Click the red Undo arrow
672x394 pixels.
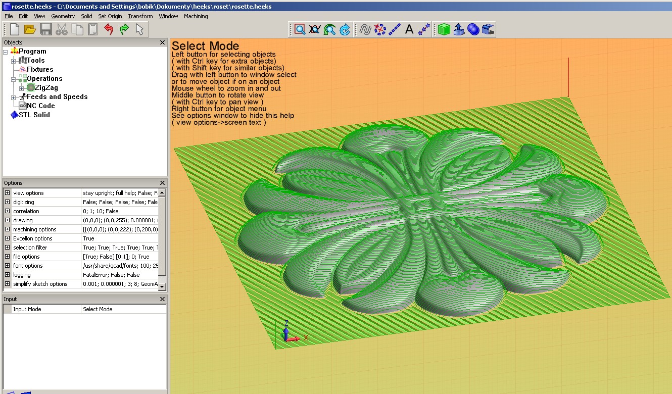point(109,30)
